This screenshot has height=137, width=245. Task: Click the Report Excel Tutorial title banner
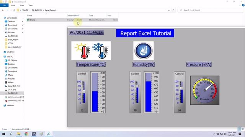pyautogui.click(x=145, y=33)
